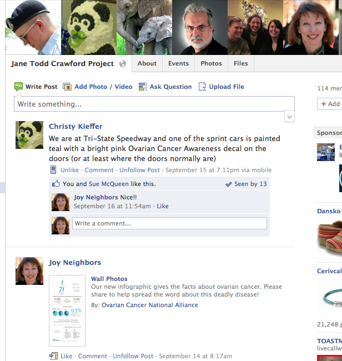Click the mobile phone icon under Christy's post

pyautogui.click(x=53, y=170)
